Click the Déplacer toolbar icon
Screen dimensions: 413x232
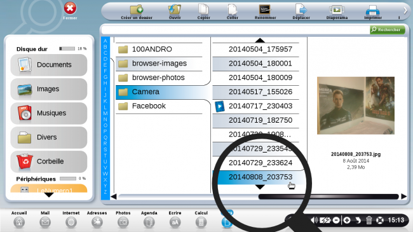[x=301, y=10]
